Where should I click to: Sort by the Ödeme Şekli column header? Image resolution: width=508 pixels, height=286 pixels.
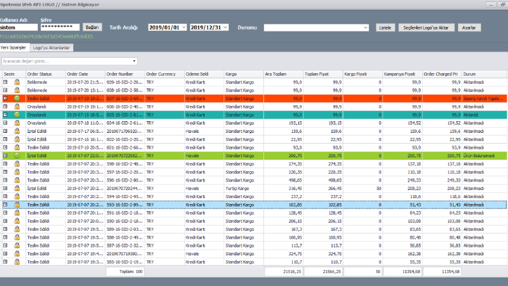204,74
